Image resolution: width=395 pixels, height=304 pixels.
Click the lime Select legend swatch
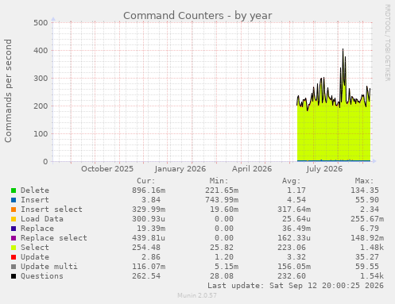14,248
